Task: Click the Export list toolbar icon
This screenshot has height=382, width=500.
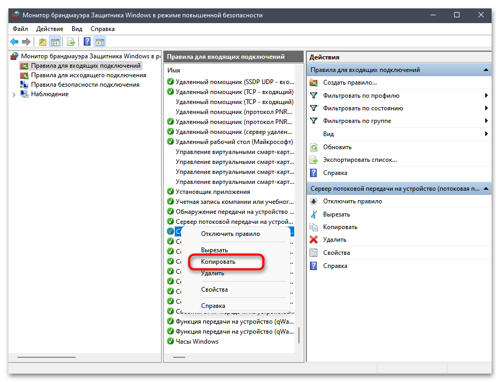Action: point(71,42)
